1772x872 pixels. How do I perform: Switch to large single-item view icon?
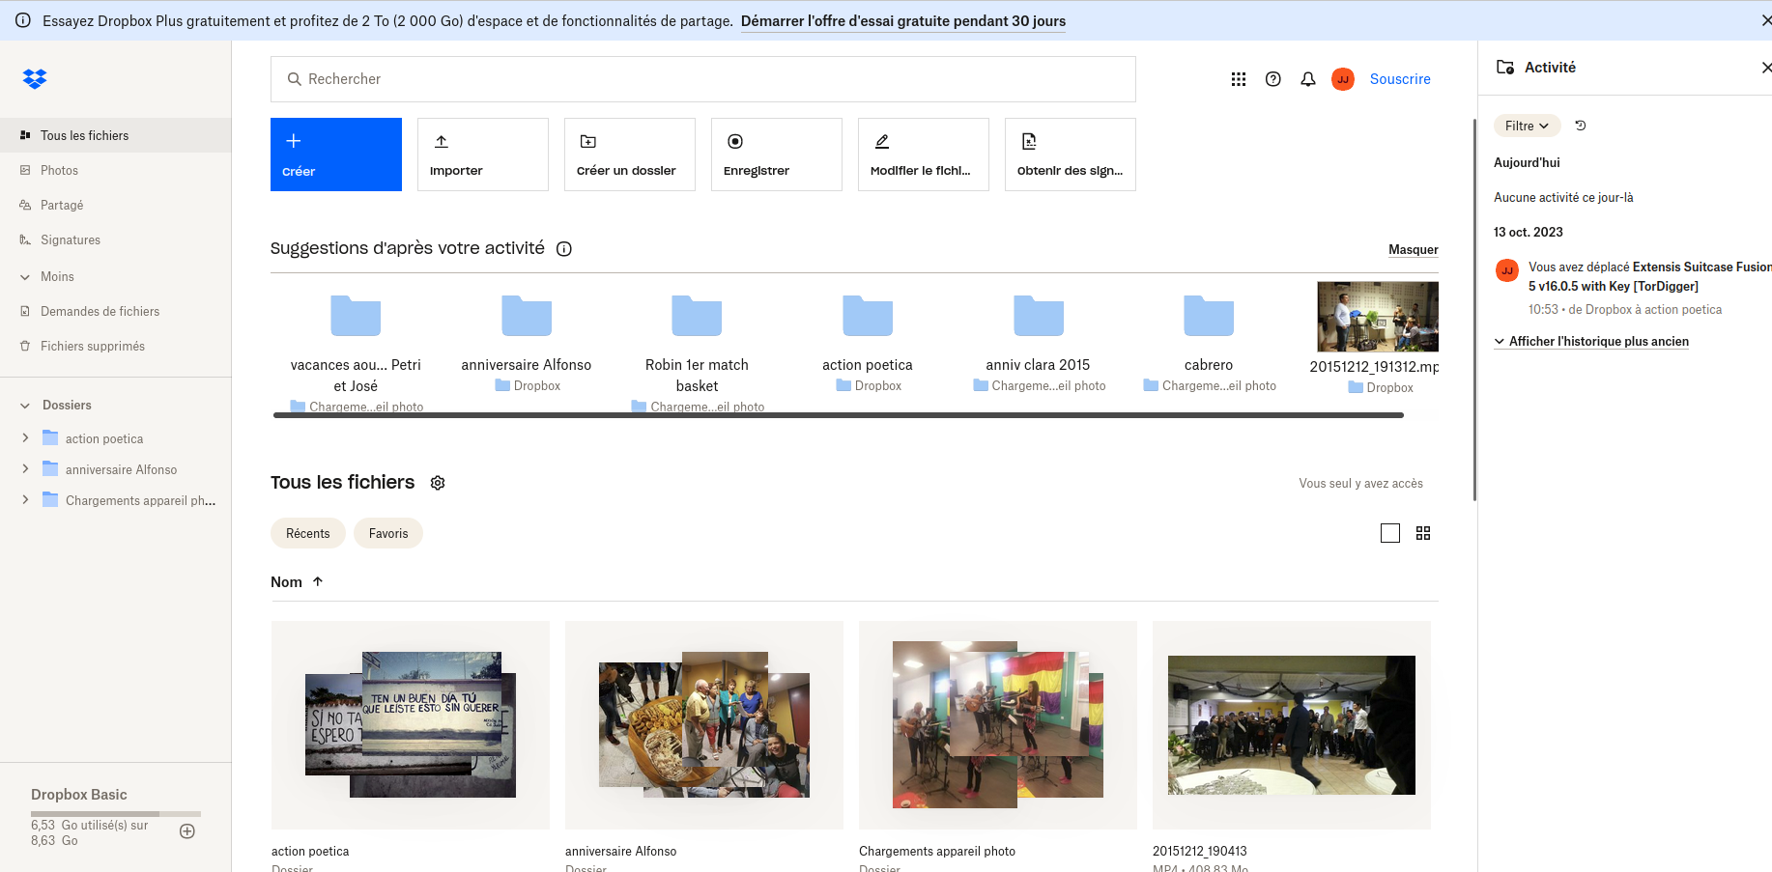[x=1390, y=533]
